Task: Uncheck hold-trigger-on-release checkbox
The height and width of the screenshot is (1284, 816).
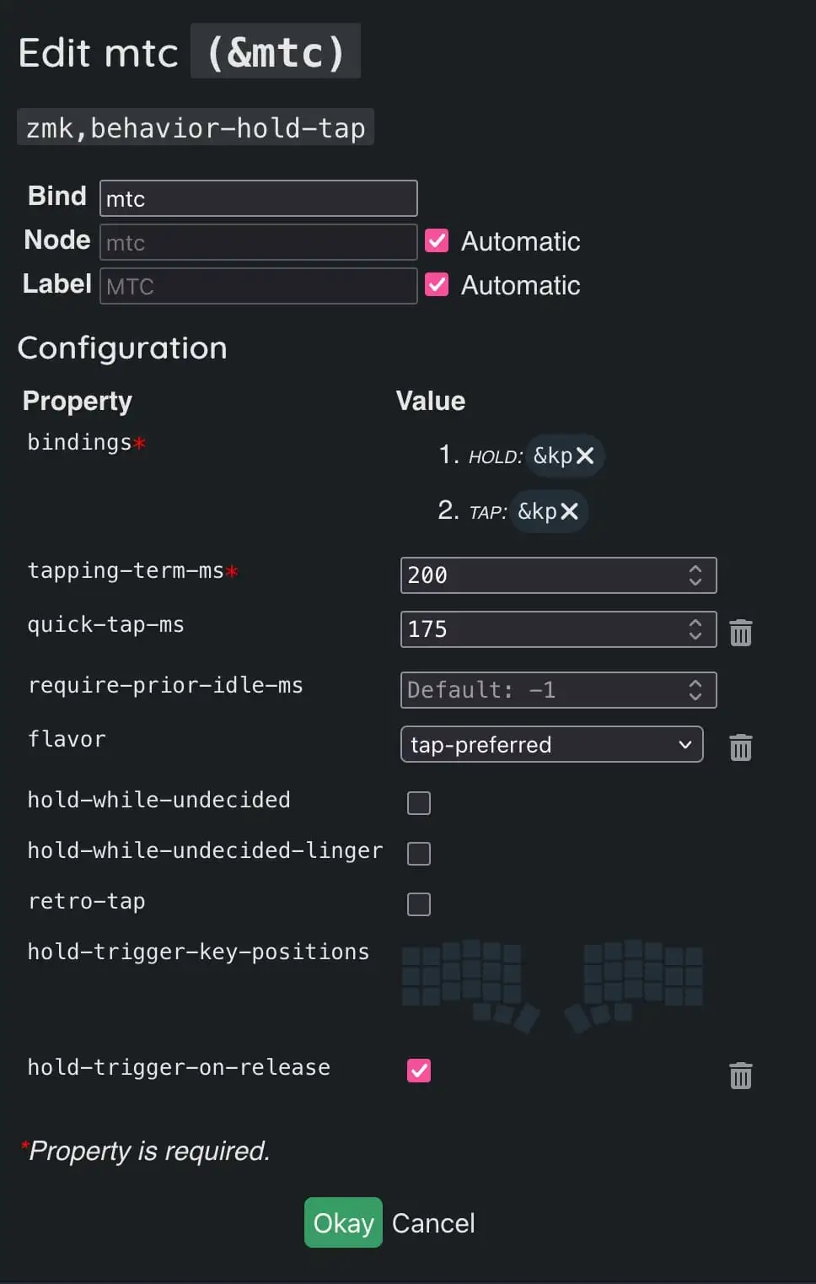Action: click(419, 1070)
